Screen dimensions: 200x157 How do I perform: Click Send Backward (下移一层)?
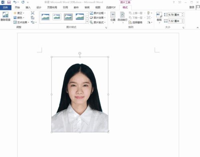[x=136, y=18]
